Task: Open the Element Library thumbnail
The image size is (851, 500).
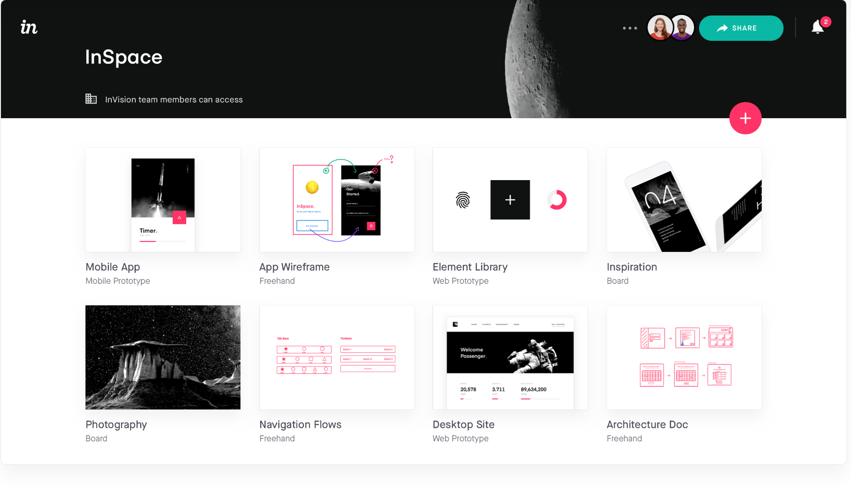Action: (x=510, y=200)
